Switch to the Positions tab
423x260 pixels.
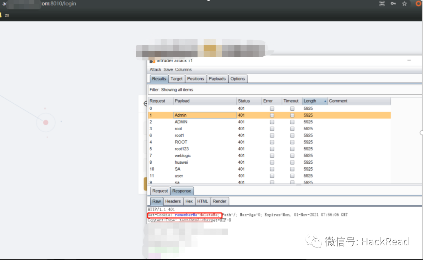tap(196, 79)
